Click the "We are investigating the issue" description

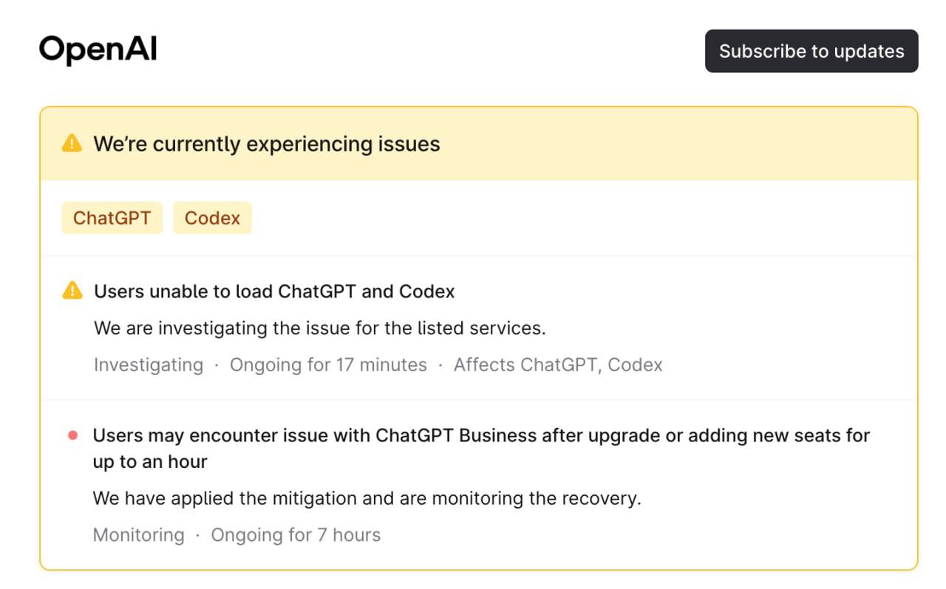tap(319, 328)
